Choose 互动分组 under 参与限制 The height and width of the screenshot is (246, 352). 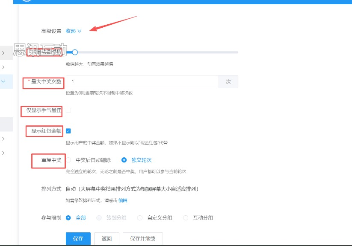pyautogui.click(x=186, y=218)
